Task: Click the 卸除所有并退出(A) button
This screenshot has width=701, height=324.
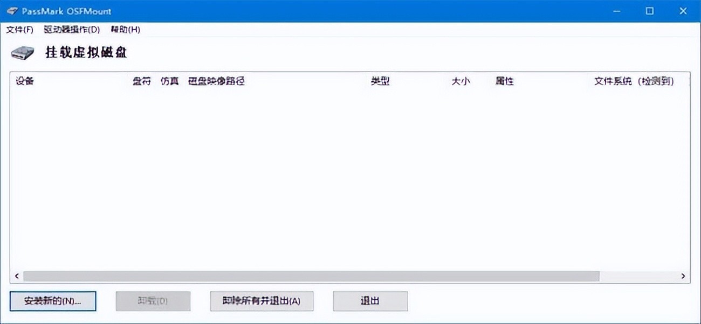Action: pos(262,301)
